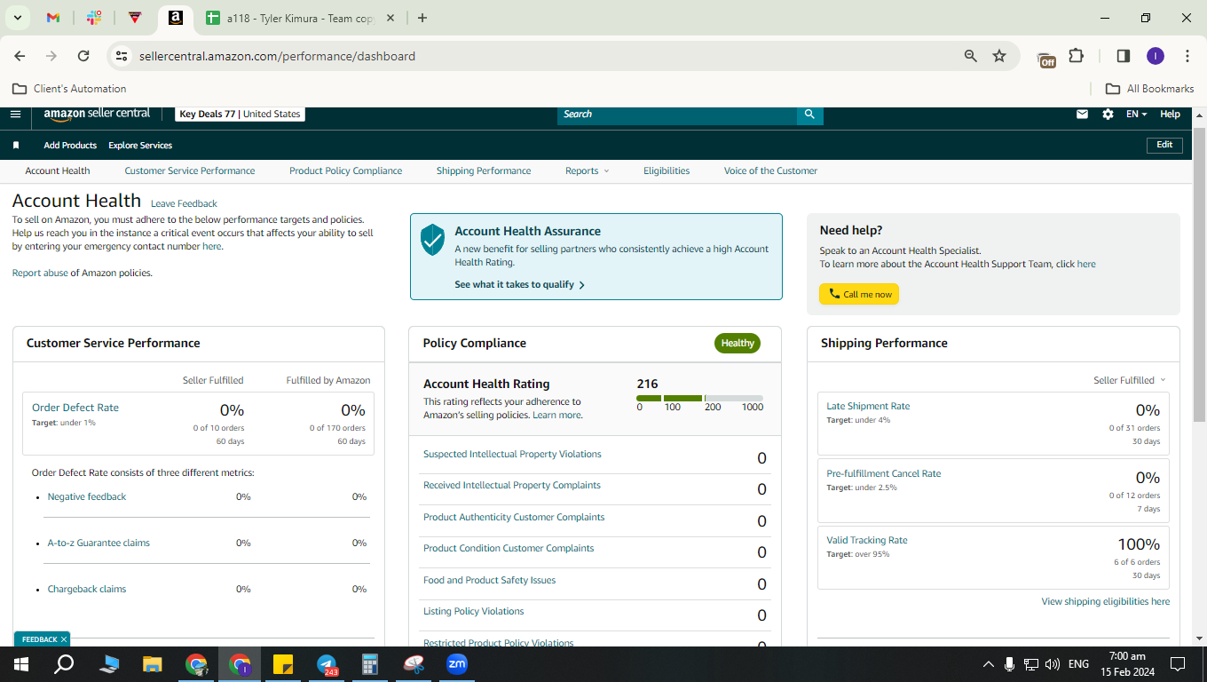1207x682 pixels.
Task: Click the browser address bar URL
Action: (x=277, y=56)
